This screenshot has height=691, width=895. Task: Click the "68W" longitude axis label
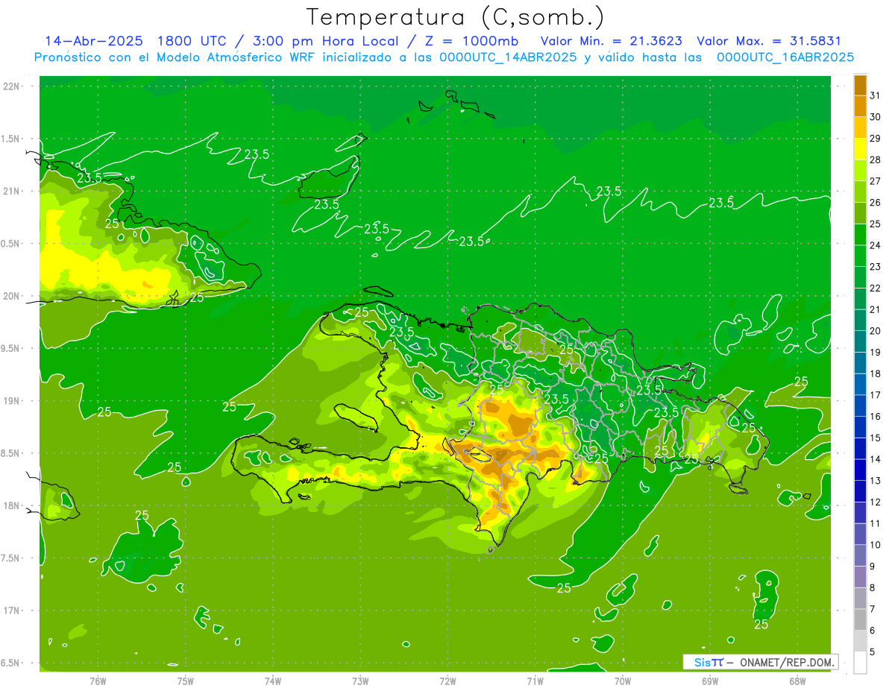797,681
